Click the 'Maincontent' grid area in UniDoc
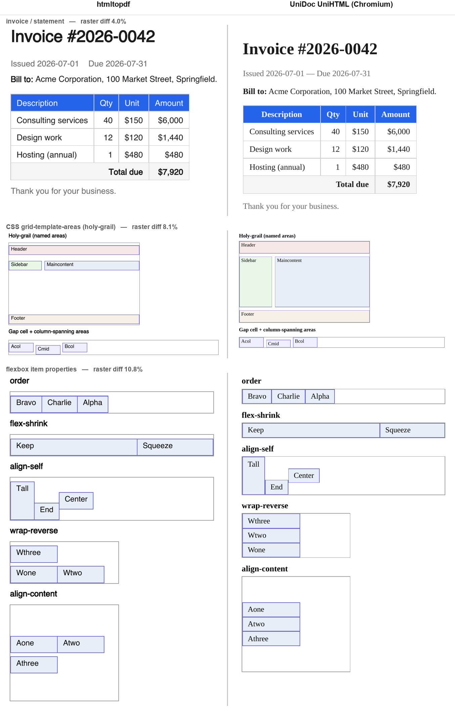The height and width of the screenshot is (717, 455). pyautogui.click(x=322, y=282)
